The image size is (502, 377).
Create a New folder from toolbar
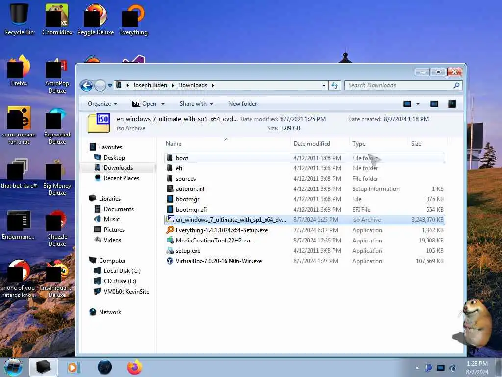pos(243,104)
